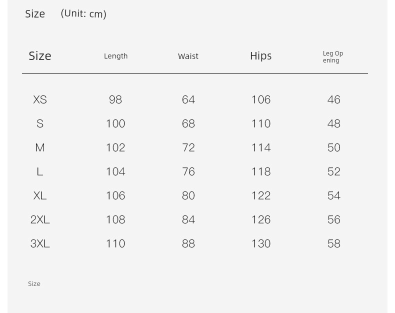Click the XL waist value 80

tap(188, 195)
